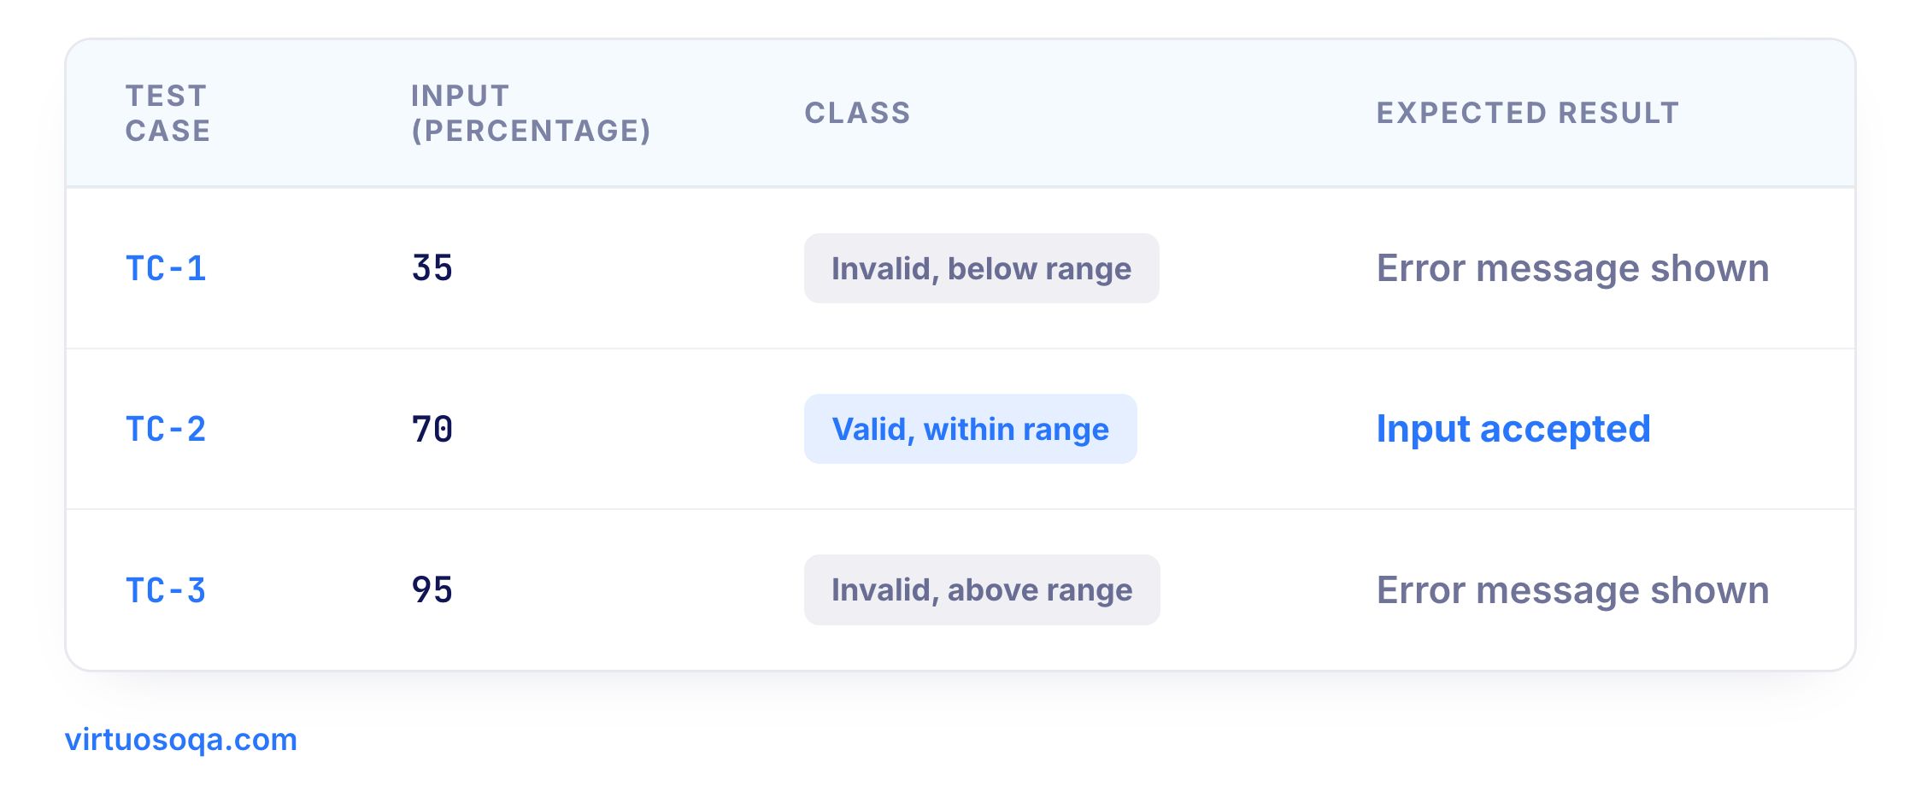Click the Input (Percentage) column header
Image resolution: width=1921 pixels, height=803 pixels.
coord(531,113)
